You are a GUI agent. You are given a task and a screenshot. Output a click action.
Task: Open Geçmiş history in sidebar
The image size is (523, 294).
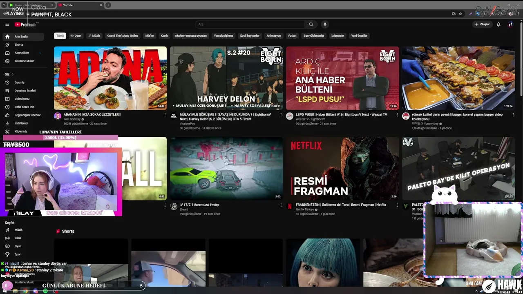23,82
